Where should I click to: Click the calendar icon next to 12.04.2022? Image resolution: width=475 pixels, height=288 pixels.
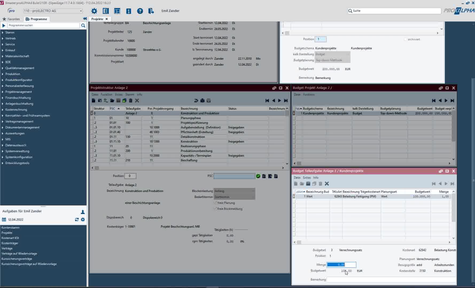click(x=4, y=219)
